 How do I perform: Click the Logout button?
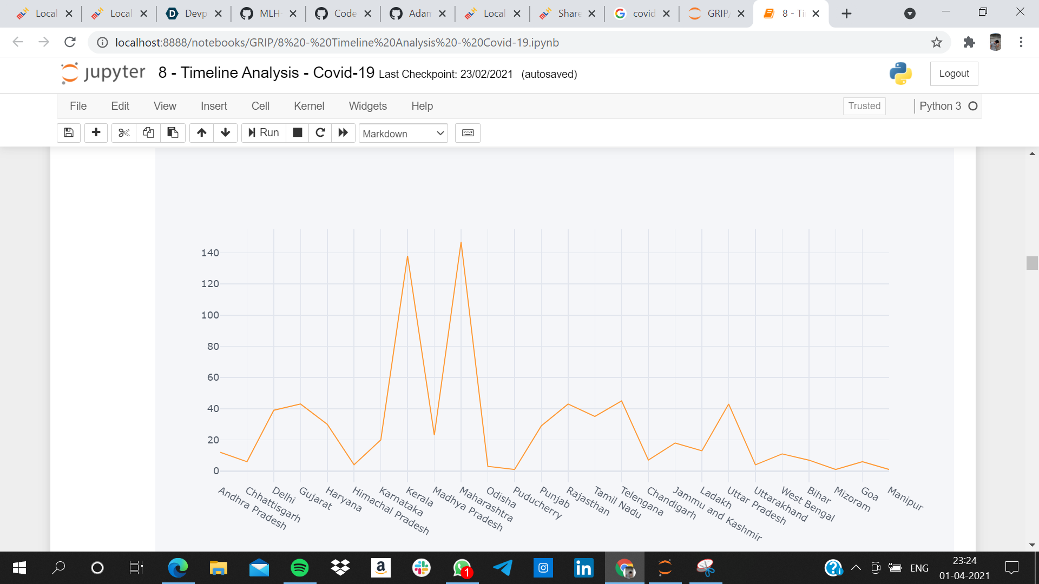point(953,74)
